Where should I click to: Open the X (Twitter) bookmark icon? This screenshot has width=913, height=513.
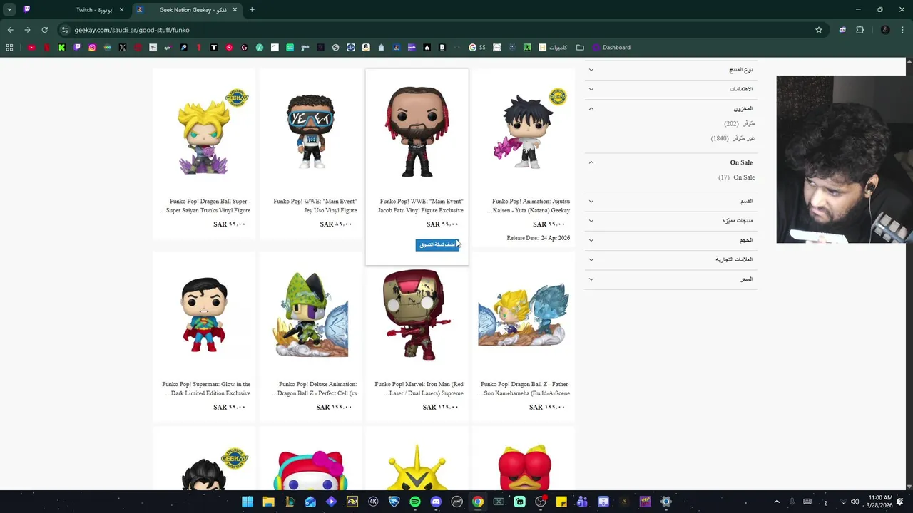click(123, 48)
